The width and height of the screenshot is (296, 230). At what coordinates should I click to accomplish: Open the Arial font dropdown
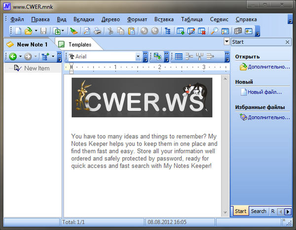point(138,57)
